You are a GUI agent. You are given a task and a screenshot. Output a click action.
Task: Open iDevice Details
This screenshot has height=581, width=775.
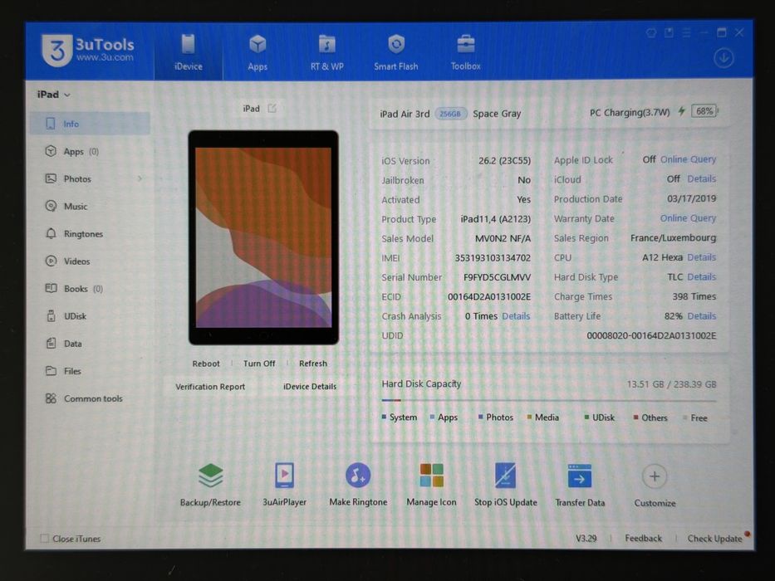click(x=310, y=387)
